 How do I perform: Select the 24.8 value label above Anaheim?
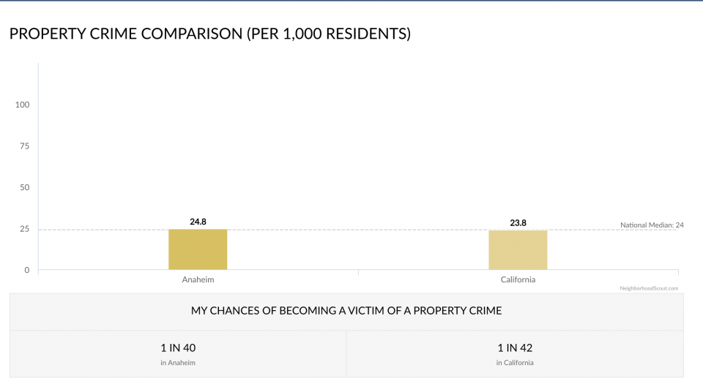tap(198, 221)
